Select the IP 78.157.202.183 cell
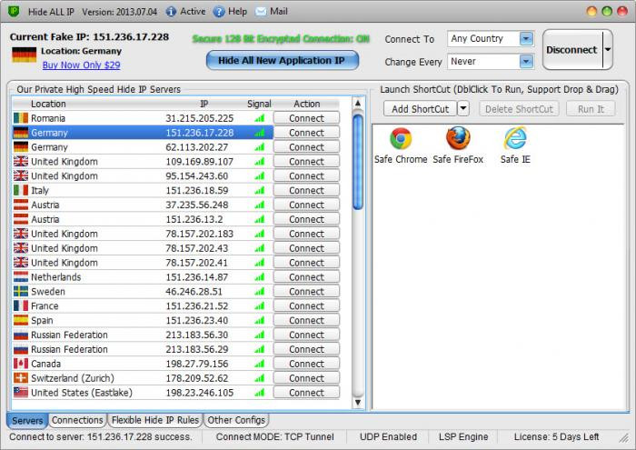This screenshot has width=636, height=450. [x=200, y=234]
